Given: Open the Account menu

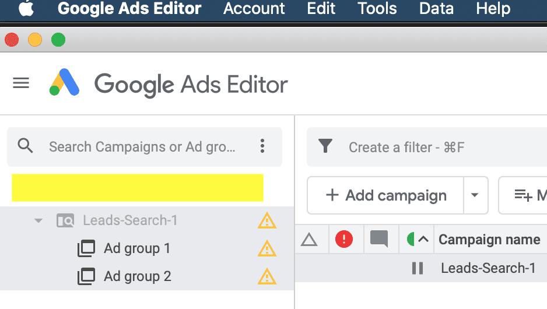Looking at the screenshot, I should click(254, 8).
